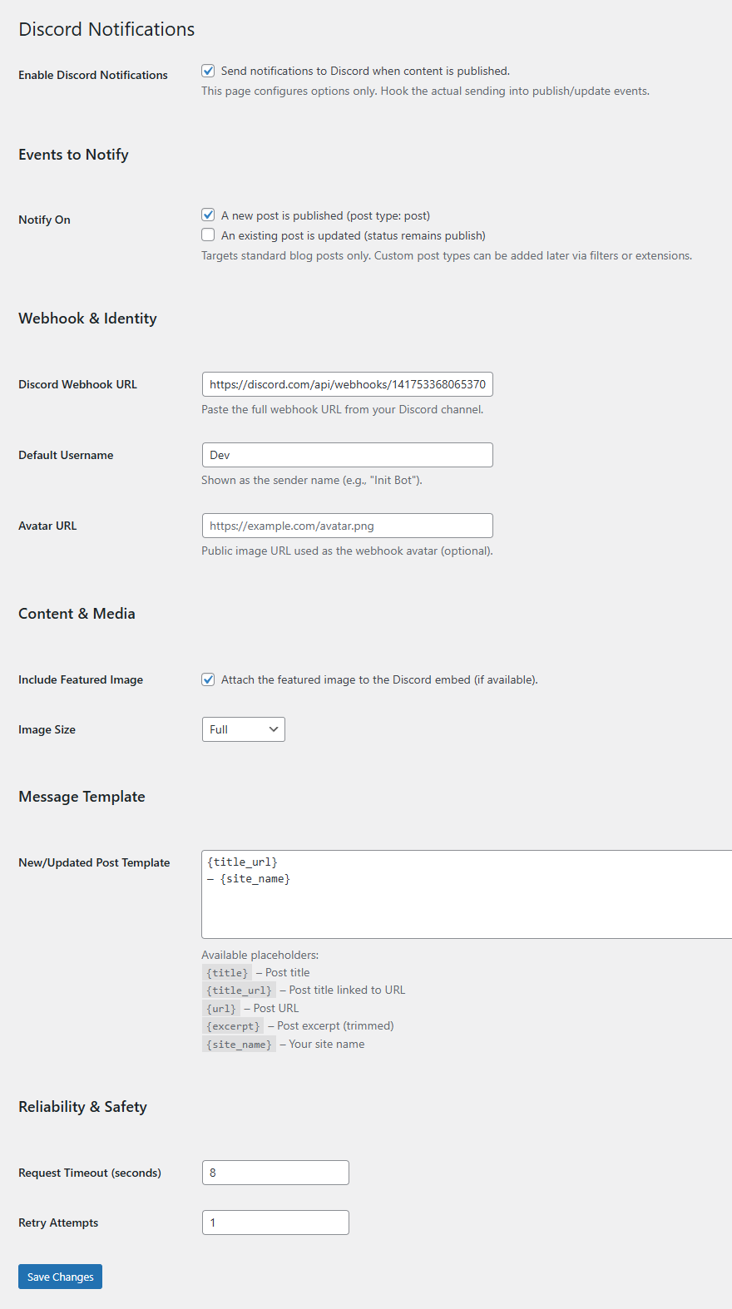Click the Avatar URL input box
Image resolution: width=732 pixels, height=1309 pixels.
pyautogui.click(x=347, y=526)
